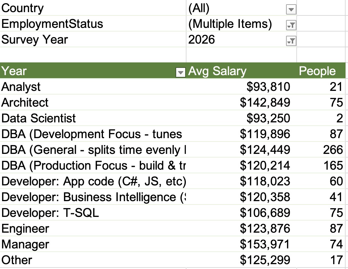Click the 266 people count cell

tap(333, 150)
